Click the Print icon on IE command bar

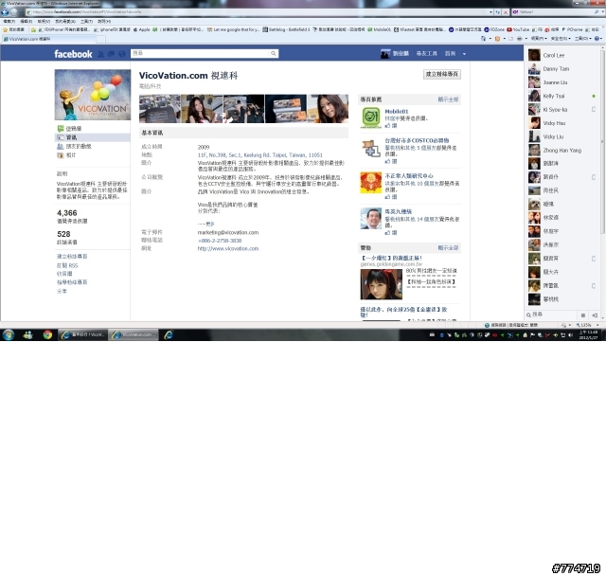point(520,39)
